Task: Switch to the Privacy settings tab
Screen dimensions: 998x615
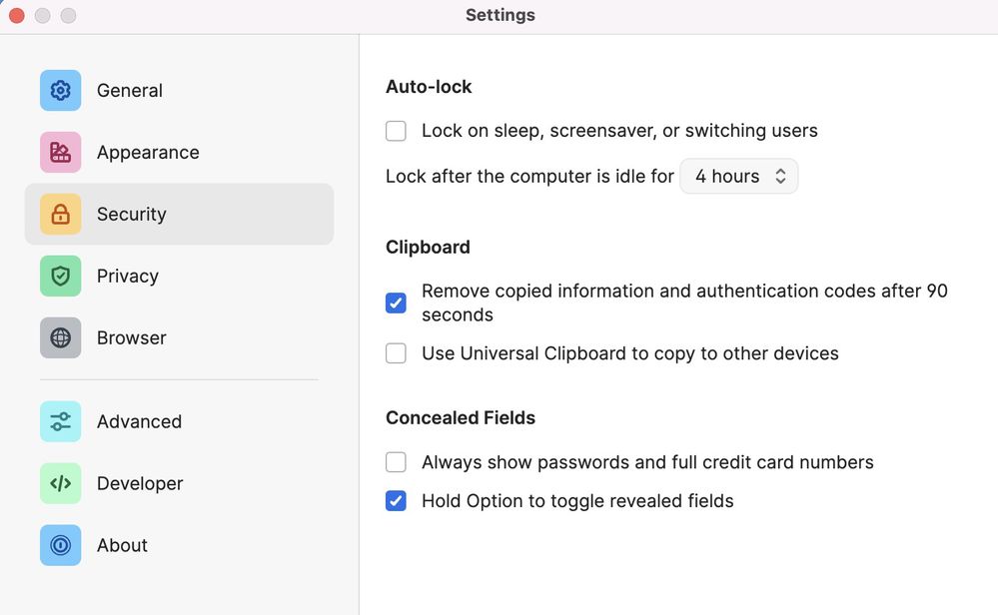Action: click(x=128, y=277)
